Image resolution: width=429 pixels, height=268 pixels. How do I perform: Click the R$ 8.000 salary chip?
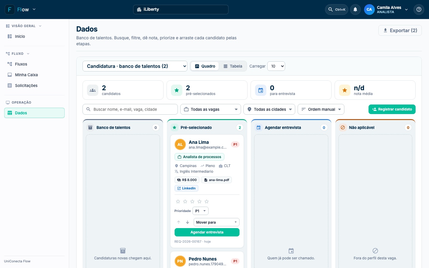click(x=187, y=180)
